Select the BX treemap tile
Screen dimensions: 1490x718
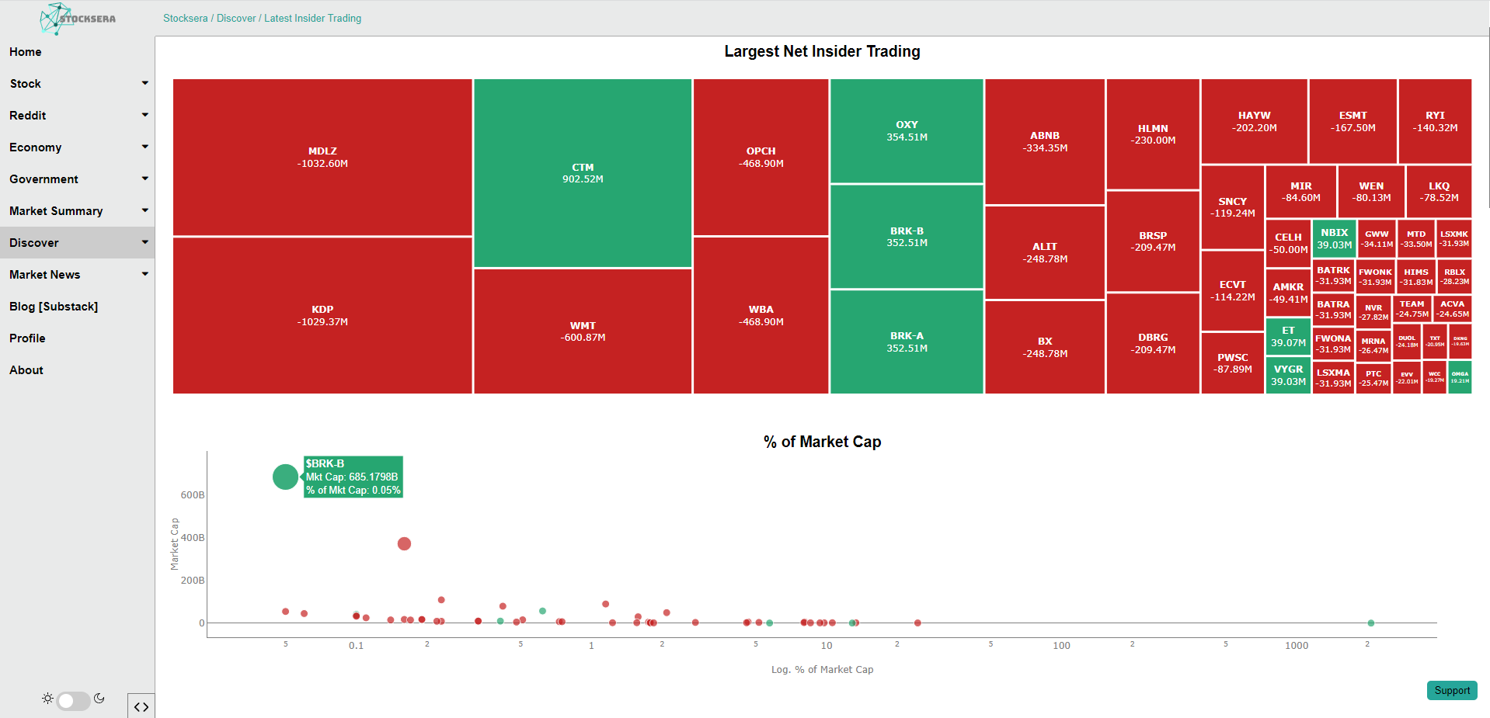1045,347
